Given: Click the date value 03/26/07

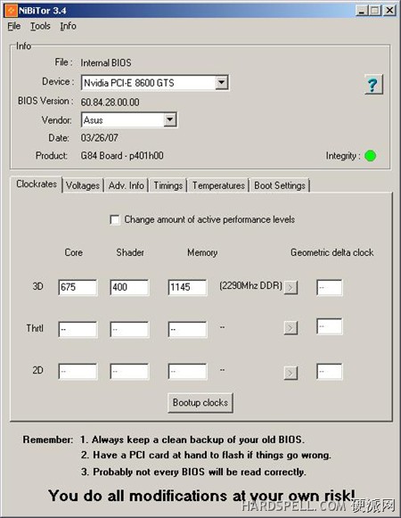Looking at the screenshot, I should point(100,138).
